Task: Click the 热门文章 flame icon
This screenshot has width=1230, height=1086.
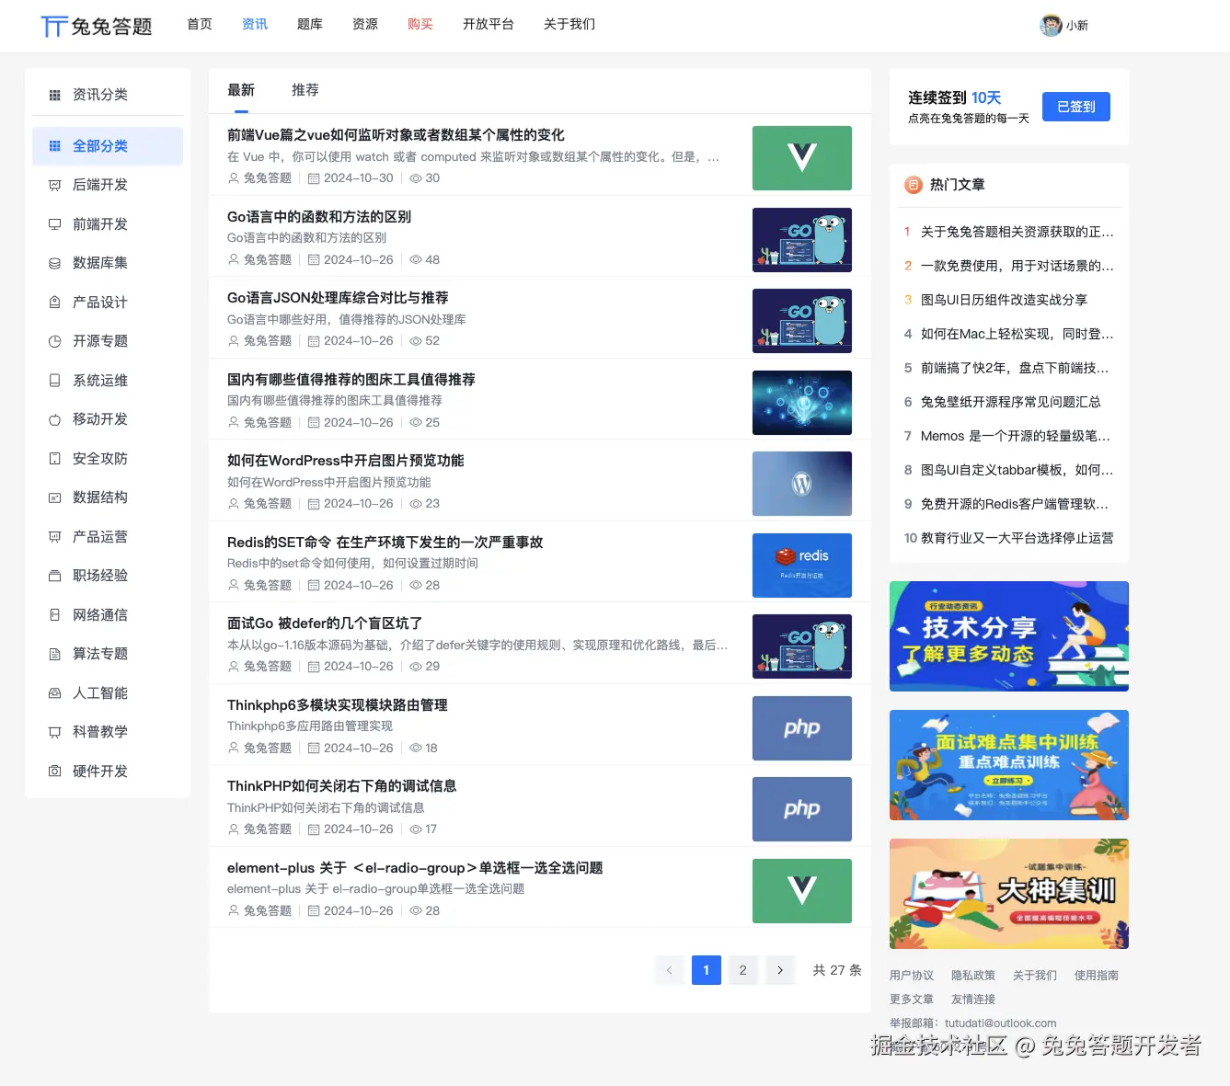Action: [x=913, y=184]
